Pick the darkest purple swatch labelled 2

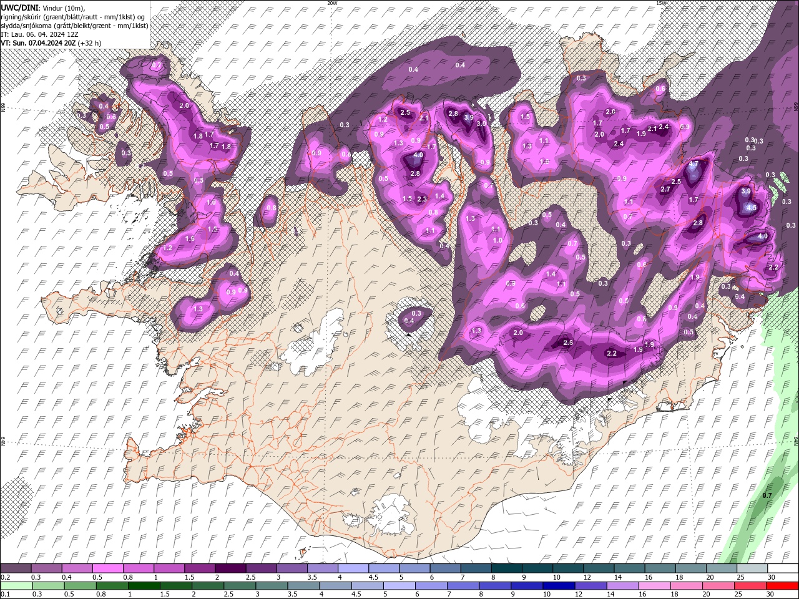(x=230, y=568)
